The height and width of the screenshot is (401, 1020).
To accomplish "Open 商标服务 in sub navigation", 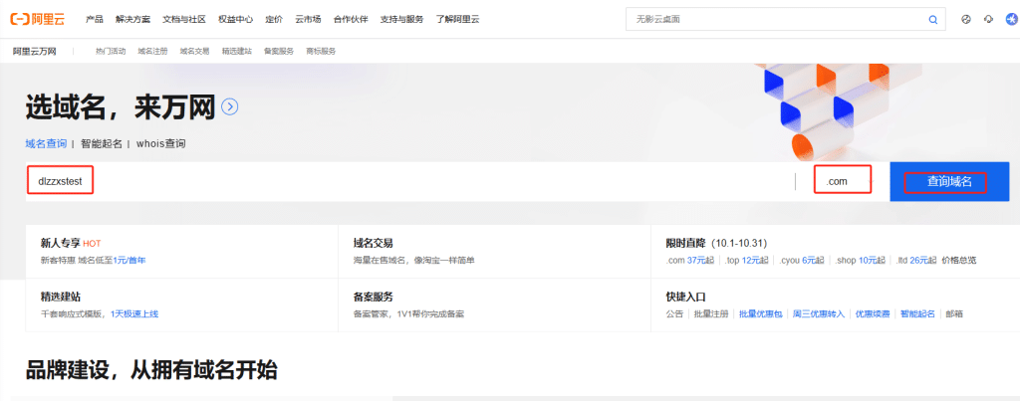I will click(321, 51).
